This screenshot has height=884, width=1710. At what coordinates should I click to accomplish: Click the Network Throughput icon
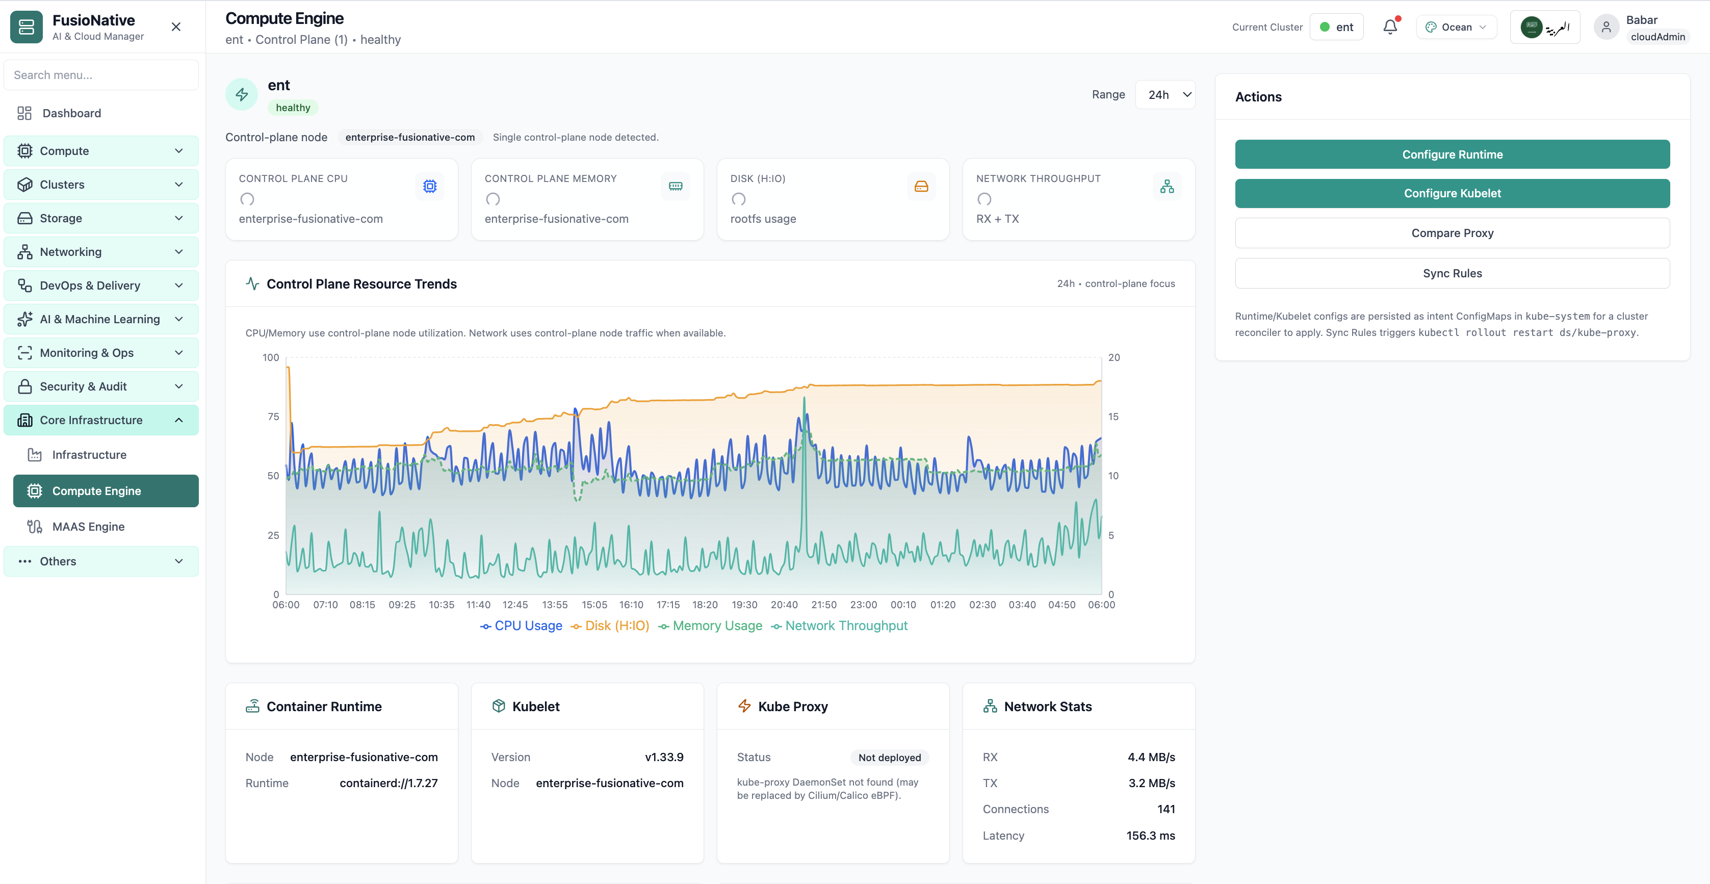coord(1167,187)
